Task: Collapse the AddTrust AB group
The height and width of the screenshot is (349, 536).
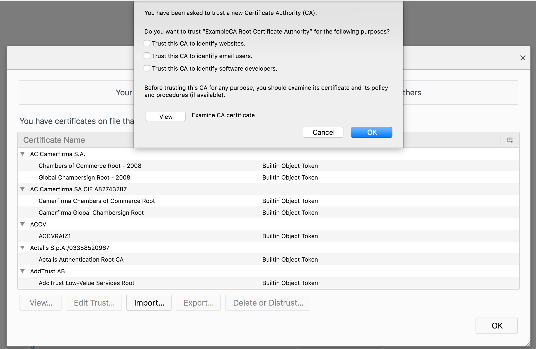Action: click(x=22, y=271)
